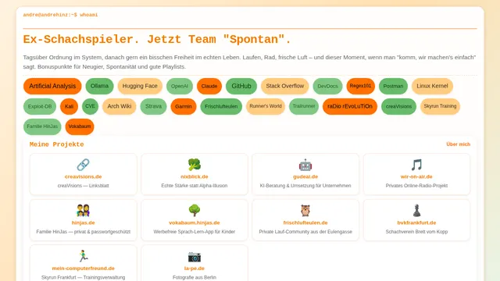Screen dimensions: 500x281
Task: Visit the wir-on-air.de project link
Action: 416,176
